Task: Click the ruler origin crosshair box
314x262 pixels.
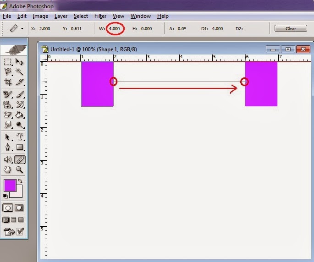Action: 44,58
